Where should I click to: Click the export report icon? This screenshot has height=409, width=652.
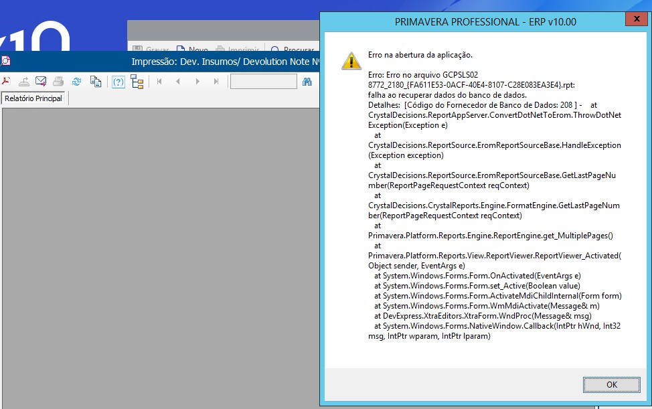click(23, 82)
